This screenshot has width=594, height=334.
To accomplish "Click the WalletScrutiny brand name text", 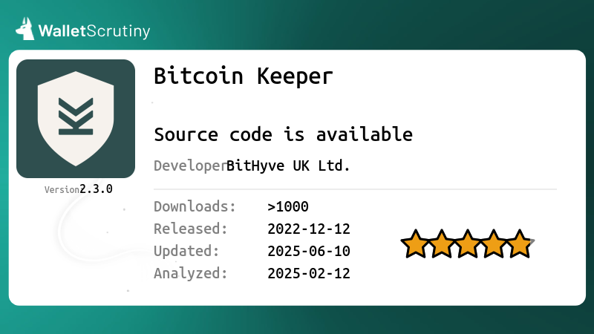I will (94, 31).
